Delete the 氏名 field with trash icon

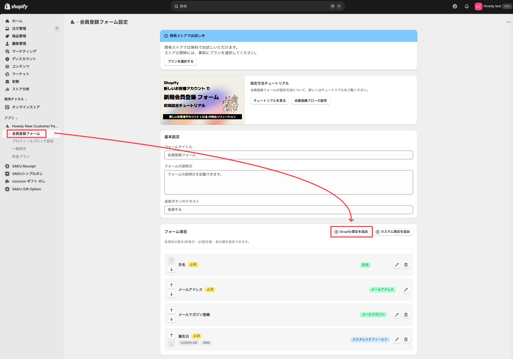(406, 265)
